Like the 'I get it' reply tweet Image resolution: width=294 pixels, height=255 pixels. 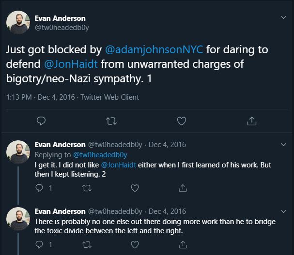135,188
